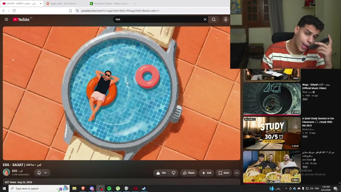Select the YouTube URL in the address bar
Image resolution: width=341 pixels, height=192 pixels.
point(120,11)
